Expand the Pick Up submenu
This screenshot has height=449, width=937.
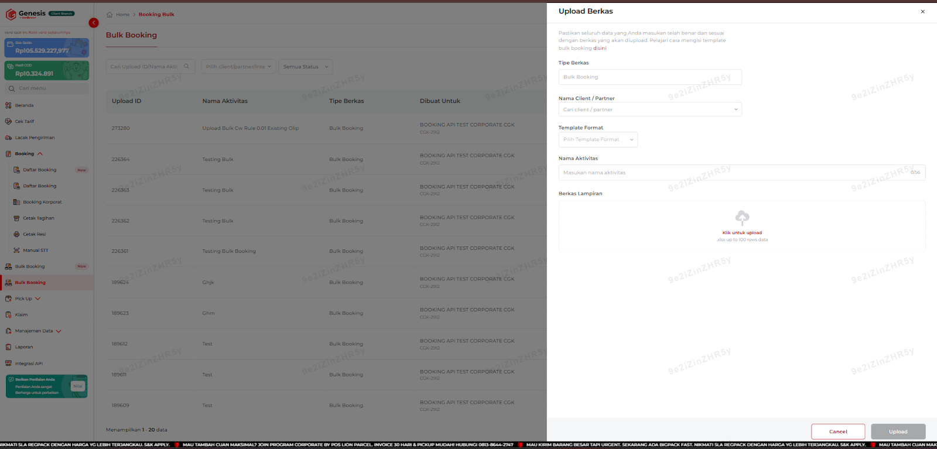(x=38, y=299)
